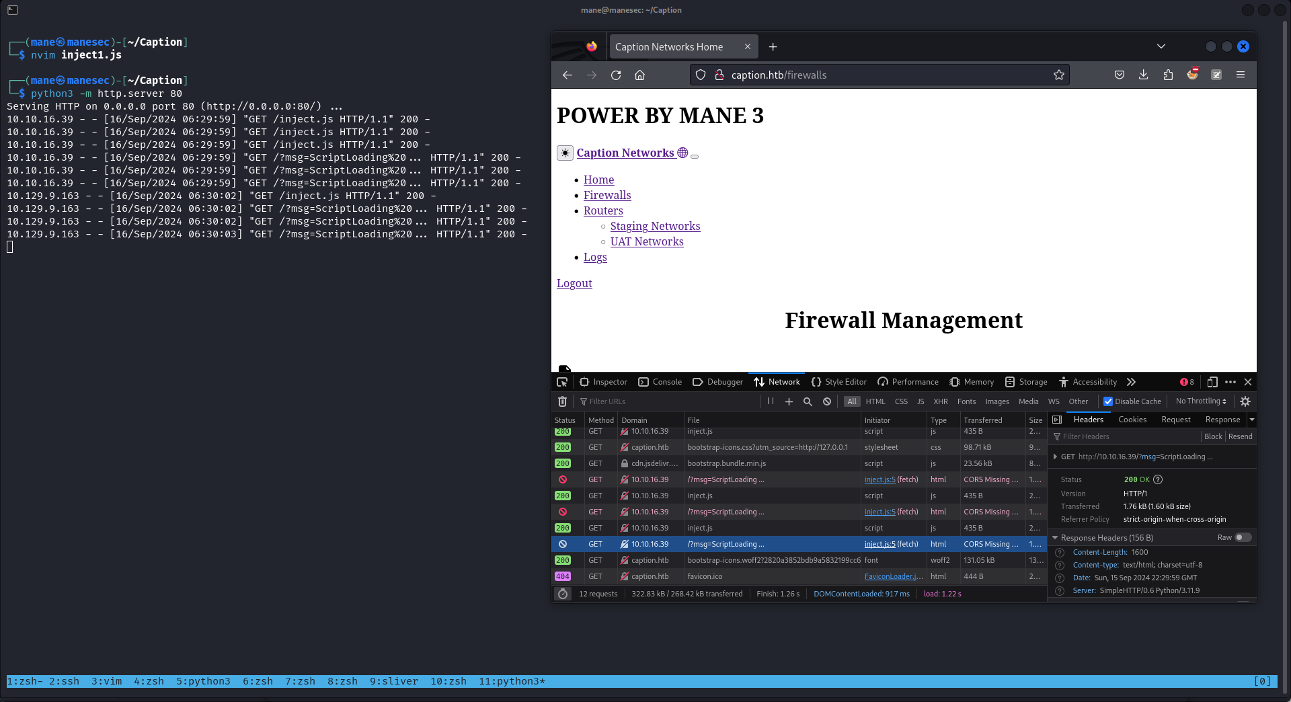Reload the caption.htb page
Image resolution: width=1291 pixels, height=702 pixels.
[616, 75]
